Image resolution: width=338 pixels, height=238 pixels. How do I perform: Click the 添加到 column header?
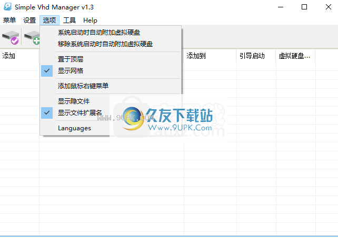tap(210, 56)
